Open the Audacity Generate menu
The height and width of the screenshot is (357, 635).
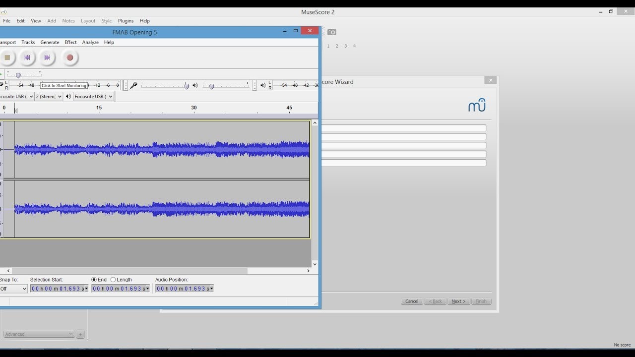(x=50, y=42)
